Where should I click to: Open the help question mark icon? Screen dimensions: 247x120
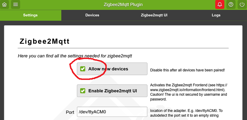pos(231,4)
